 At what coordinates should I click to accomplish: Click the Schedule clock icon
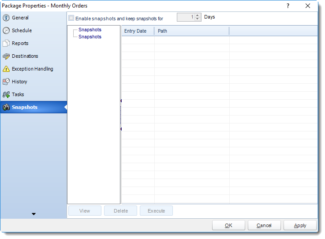[x=6, y=30]
